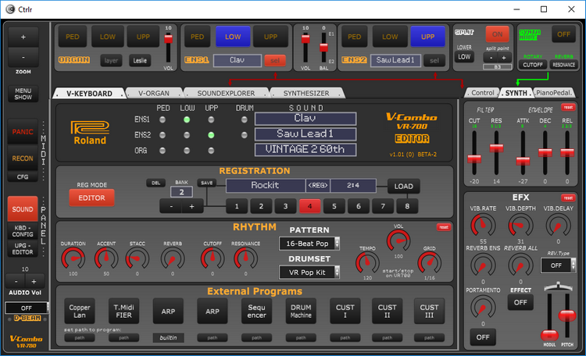Click the rhythm RESONANCE knob

coord(245,259)
